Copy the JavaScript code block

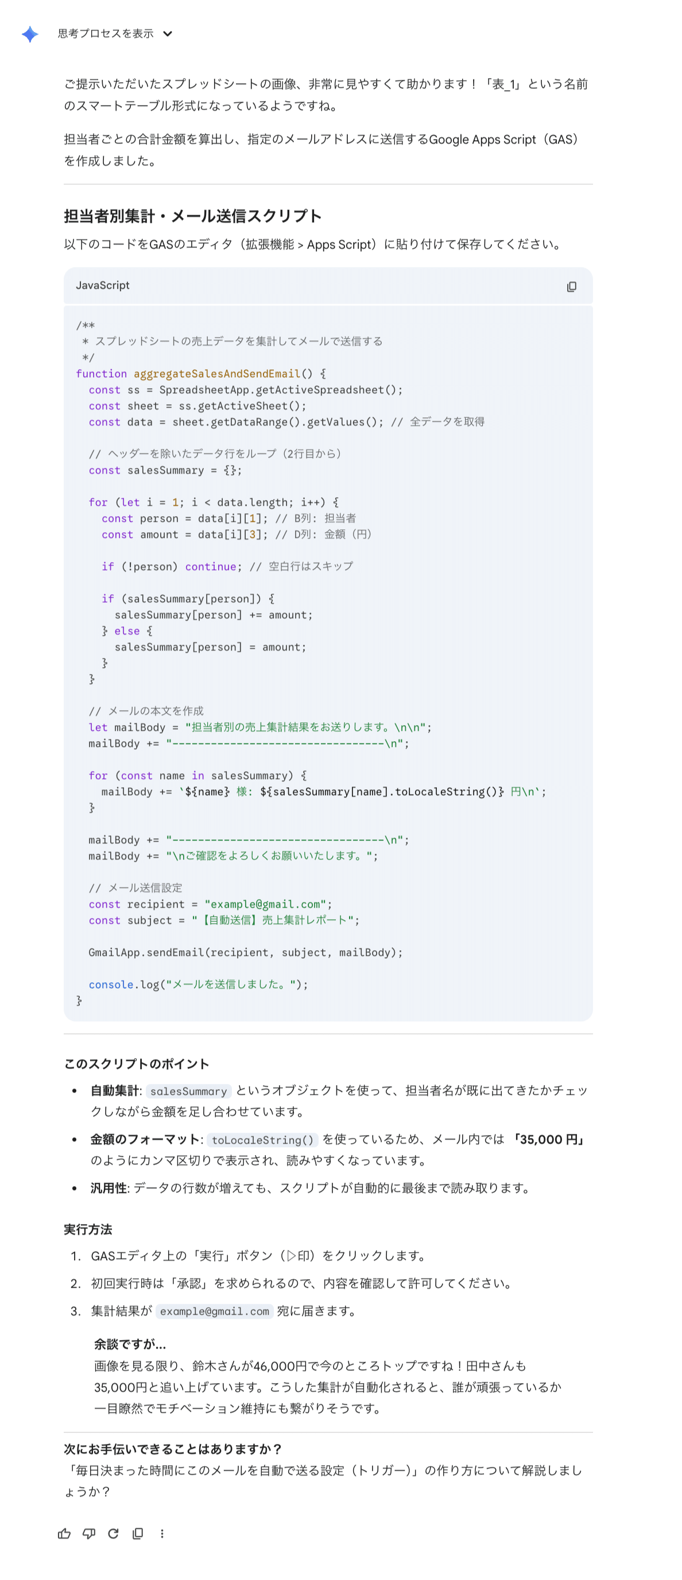click(571, 286)
